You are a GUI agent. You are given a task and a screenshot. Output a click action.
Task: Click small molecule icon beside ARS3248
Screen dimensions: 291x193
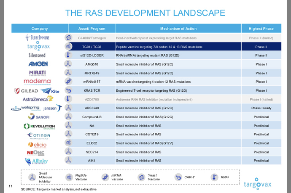tap(68, 108)
